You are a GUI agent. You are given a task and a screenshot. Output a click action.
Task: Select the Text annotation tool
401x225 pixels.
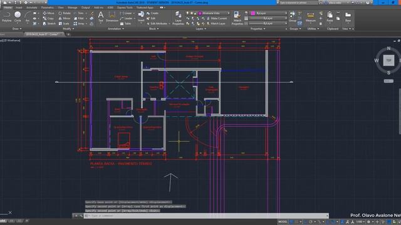pyautogui.click(x=101, y=17)
